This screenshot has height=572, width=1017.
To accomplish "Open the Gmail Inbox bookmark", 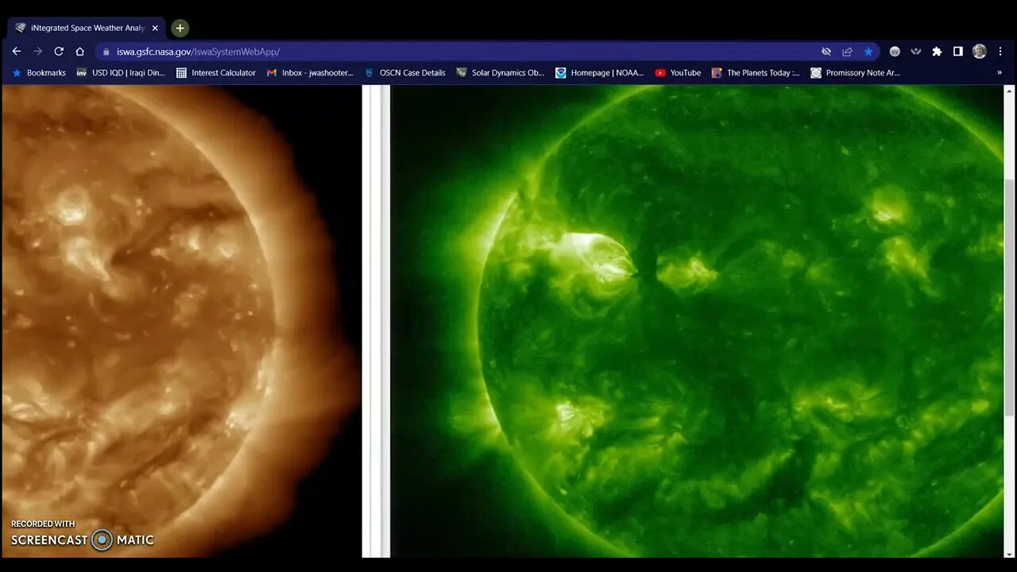I will point(310,72).
